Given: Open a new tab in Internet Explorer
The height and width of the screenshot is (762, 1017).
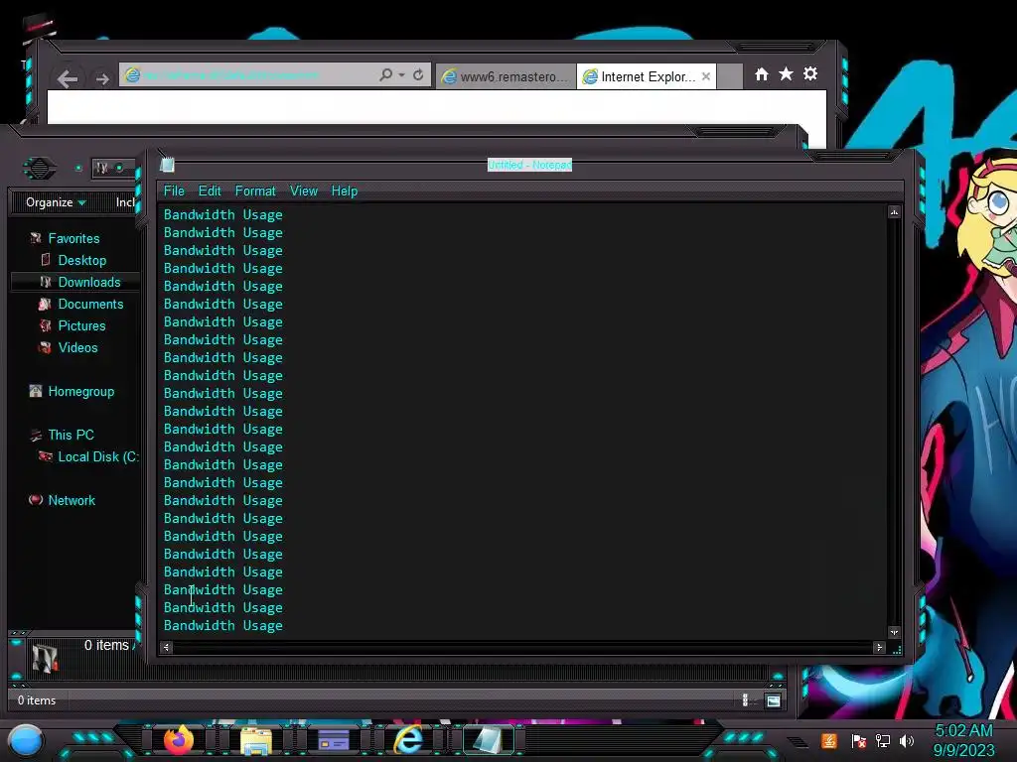Looking at the screenshot, I should 730,76.
